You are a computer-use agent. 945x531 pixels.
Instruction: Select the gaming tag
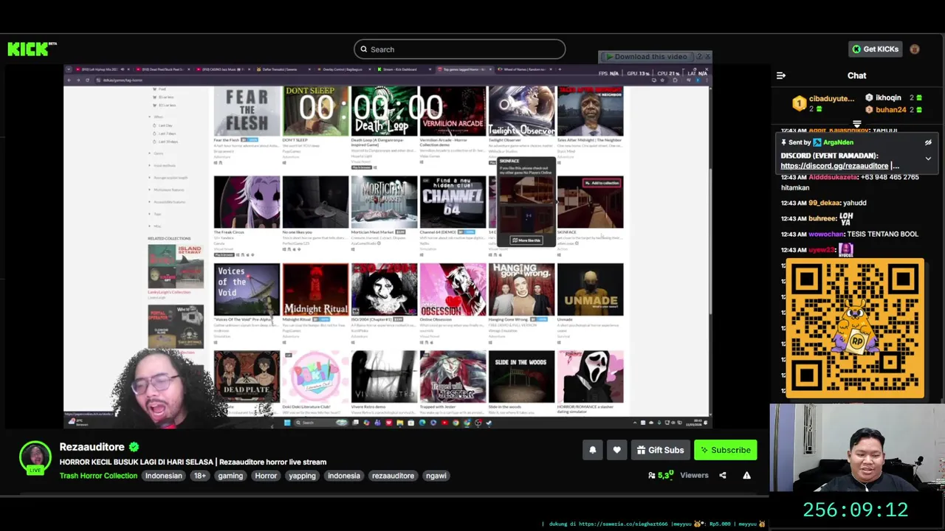point(230,476)
